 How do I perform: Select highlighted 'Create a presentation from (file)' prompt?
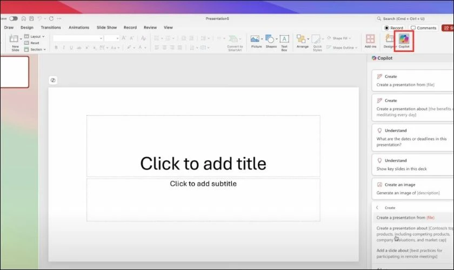click(414, 218)
